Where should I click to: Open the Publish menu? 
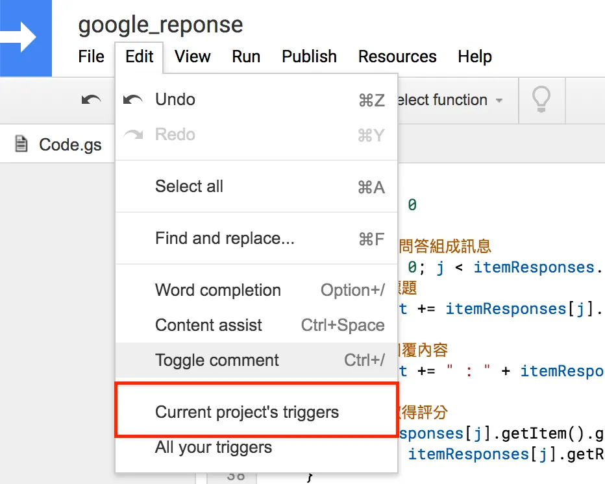pos(309,56)
